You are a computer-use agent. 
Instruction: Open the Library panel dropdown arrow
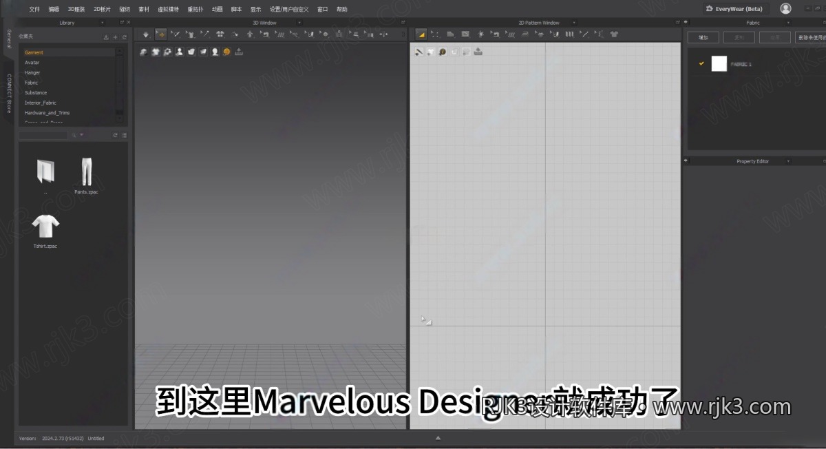[103, 23]
